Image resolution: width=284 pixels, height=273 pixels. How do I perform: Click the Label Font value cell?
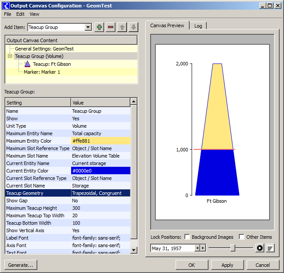[x=101, y=238]
